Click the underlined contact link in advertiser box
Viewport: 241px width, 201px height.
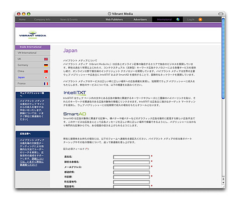click(x=32, y=162)
